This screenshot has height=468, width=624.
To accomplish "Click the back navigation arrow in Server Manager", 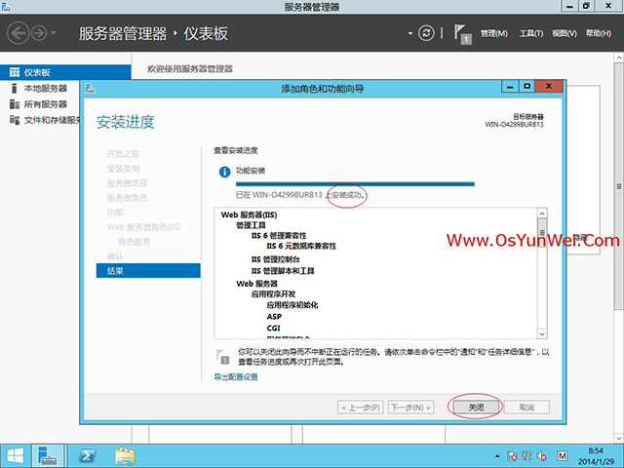I will point(19,33).
